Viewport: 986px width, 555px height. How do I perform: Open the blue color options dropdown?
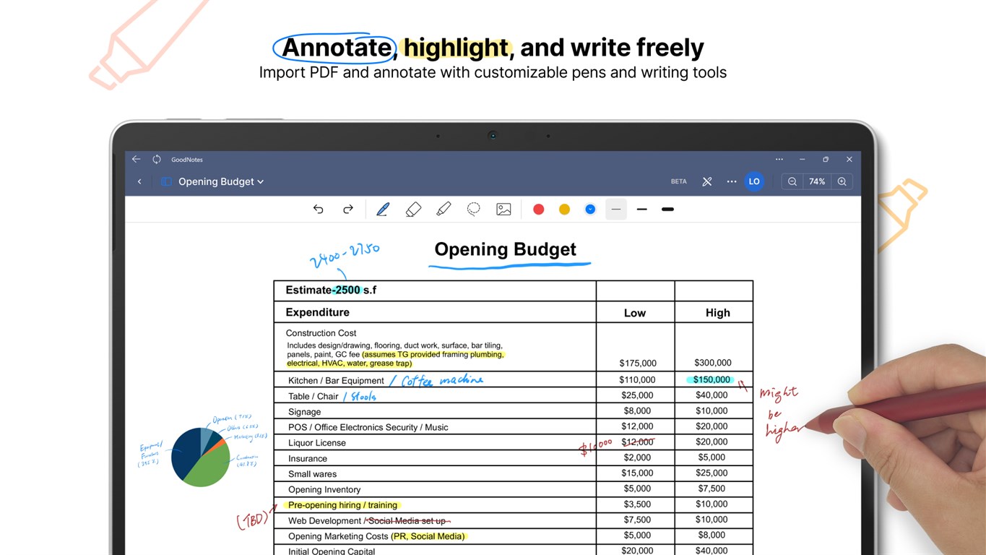[x=590, y=210]
